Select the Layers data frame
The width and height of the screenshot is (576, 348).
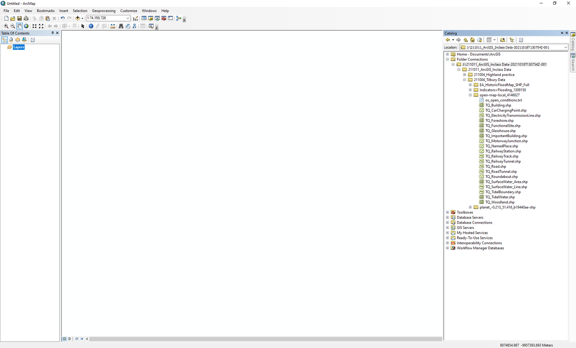coord(18,47)
